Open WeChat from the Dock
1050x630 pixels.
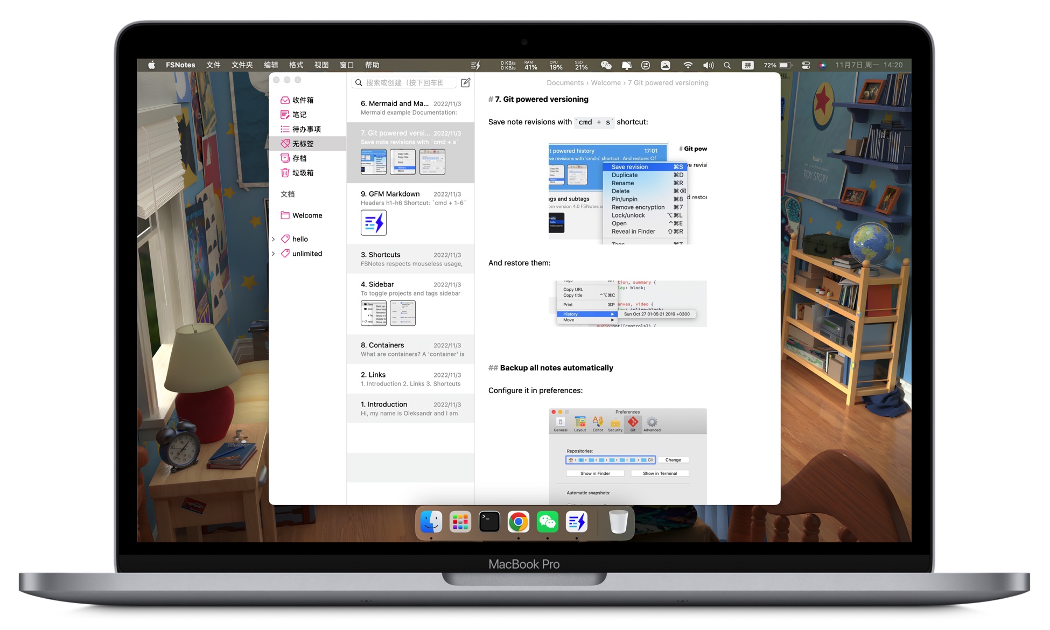(548, 522)
